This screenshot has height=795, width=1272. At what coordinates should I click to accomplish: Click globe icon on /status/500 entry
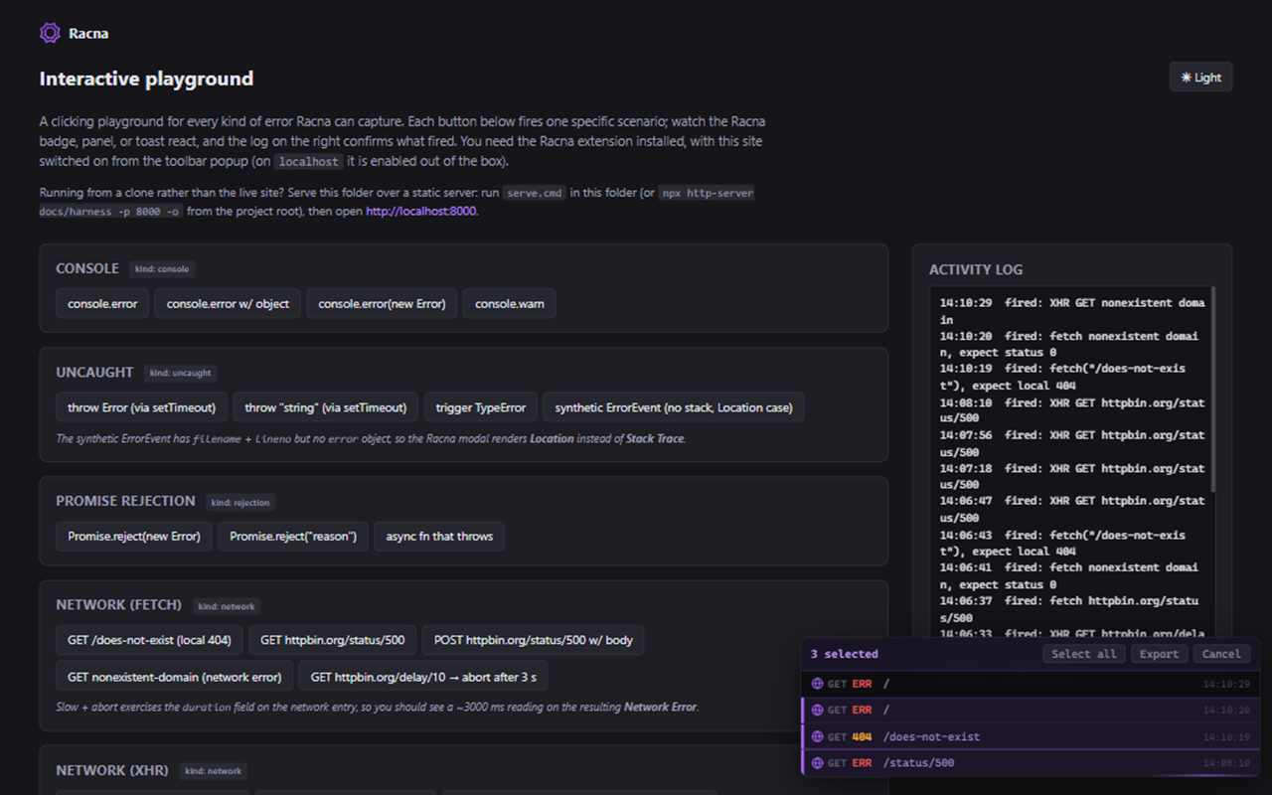[x=817, y=763]
